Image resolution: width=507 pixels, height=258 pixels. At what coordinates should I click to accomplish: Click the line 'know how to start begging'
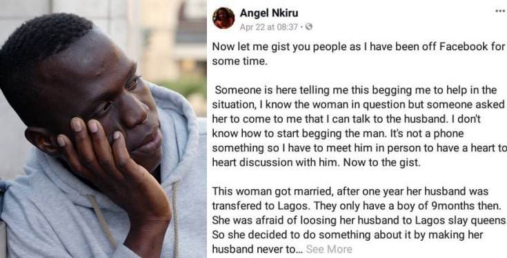pos(338,133)
